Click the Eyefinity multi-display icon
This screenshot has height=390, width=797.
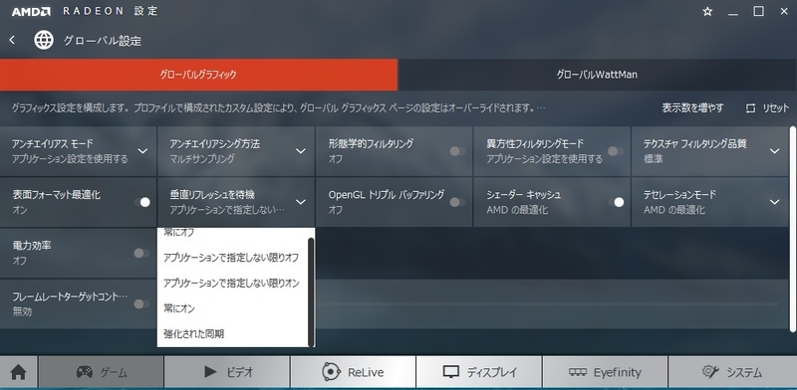click(x=578, y=372)
